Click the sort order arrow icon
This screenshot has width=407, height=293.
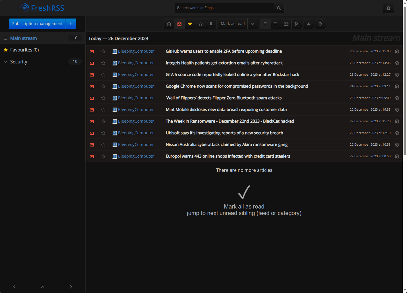click(x=309, y=24)
